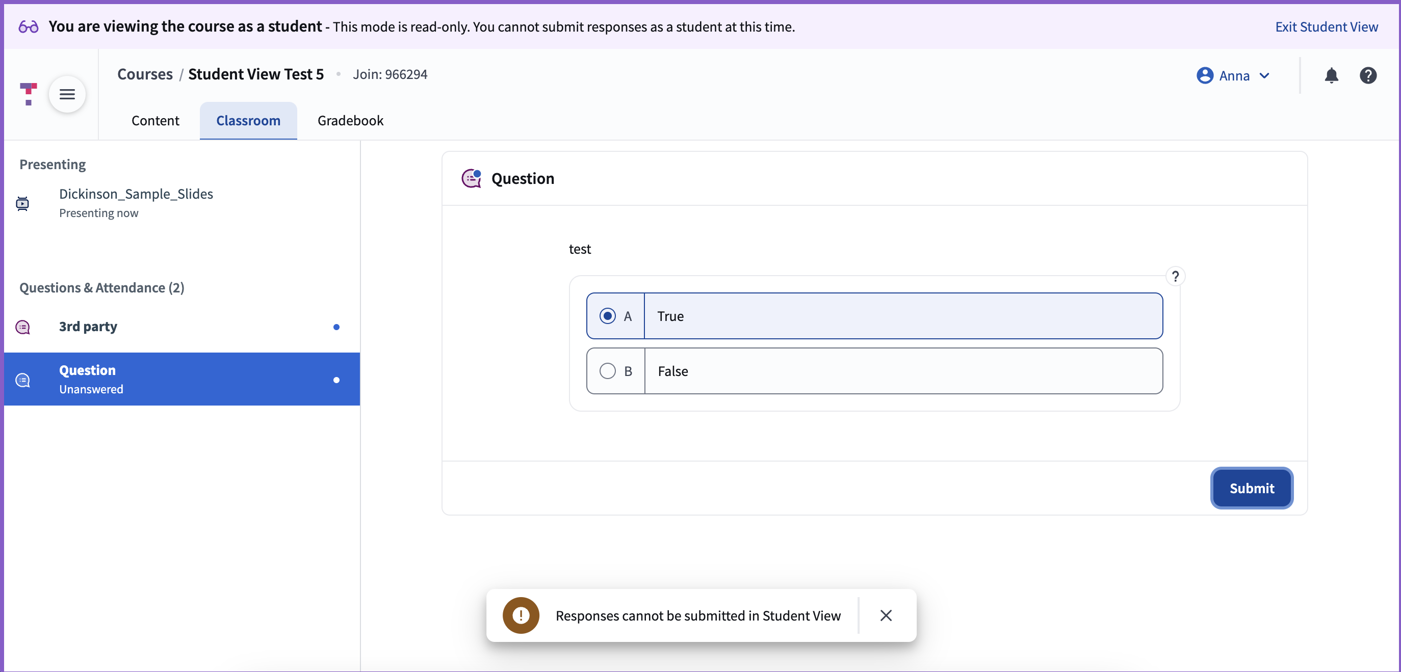
Task: Select answer option A, True
Action: pos(607,315)
